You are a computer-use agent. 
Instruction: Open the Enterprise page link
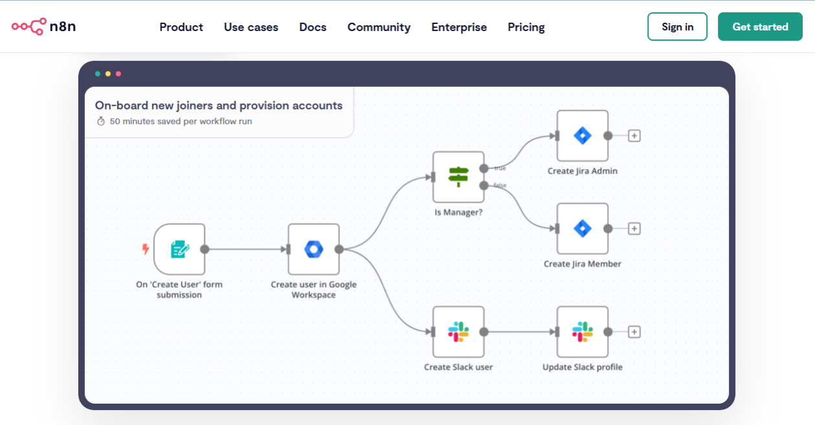[459, 27]
